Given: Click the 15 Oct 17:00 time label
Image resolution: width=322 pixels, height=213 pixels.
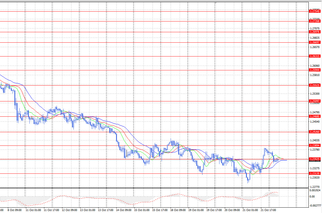Looking at the screenshot, I should click(x=160, y=210).
